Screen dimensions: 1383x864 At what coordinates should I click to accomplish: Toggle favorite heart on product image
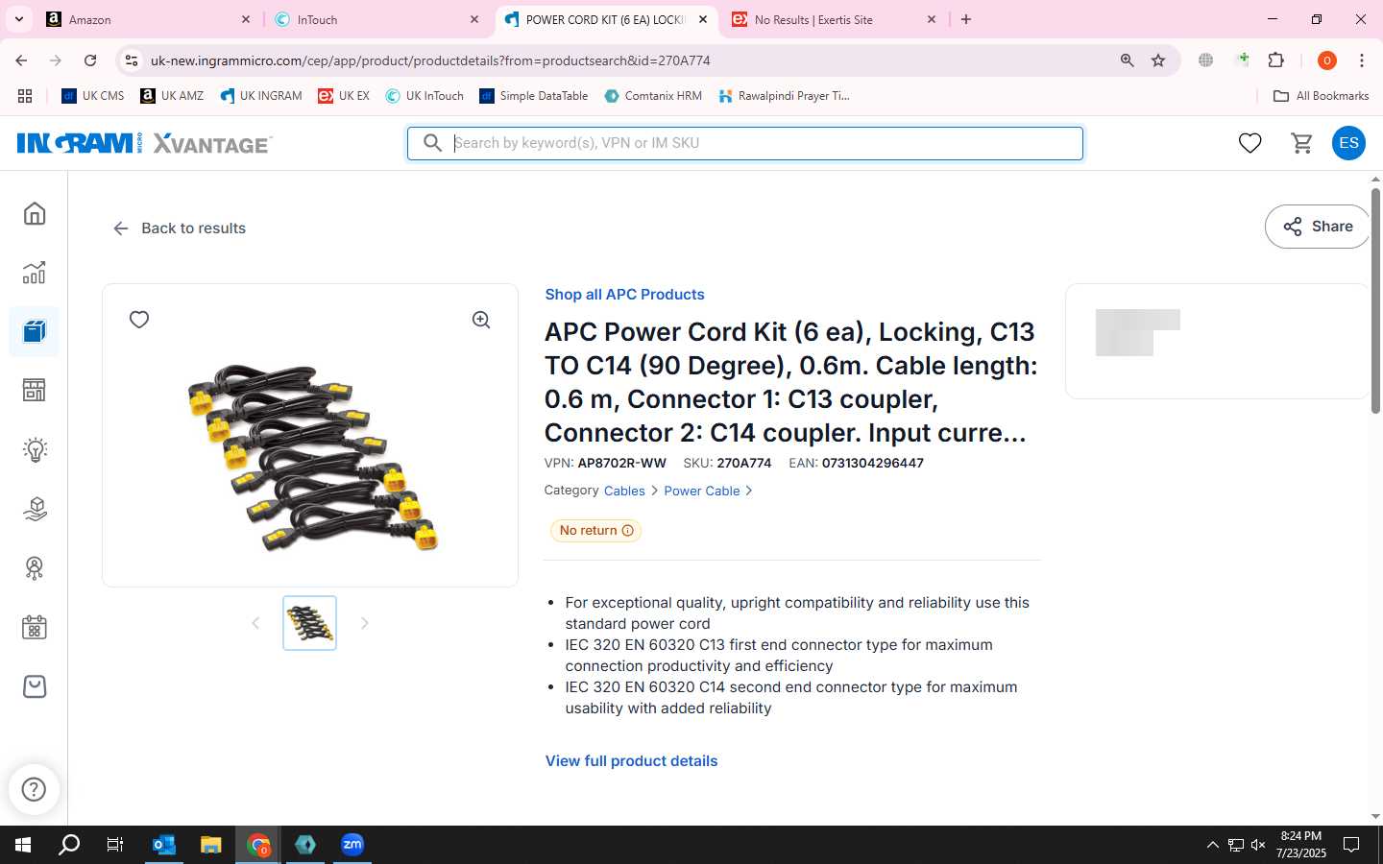139,320
